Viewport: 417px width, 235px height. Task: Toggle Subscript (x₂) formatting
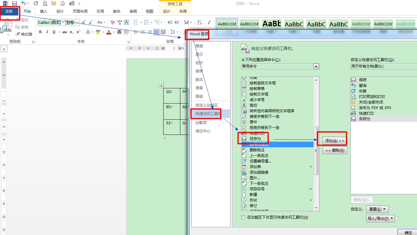click(72, 32)
